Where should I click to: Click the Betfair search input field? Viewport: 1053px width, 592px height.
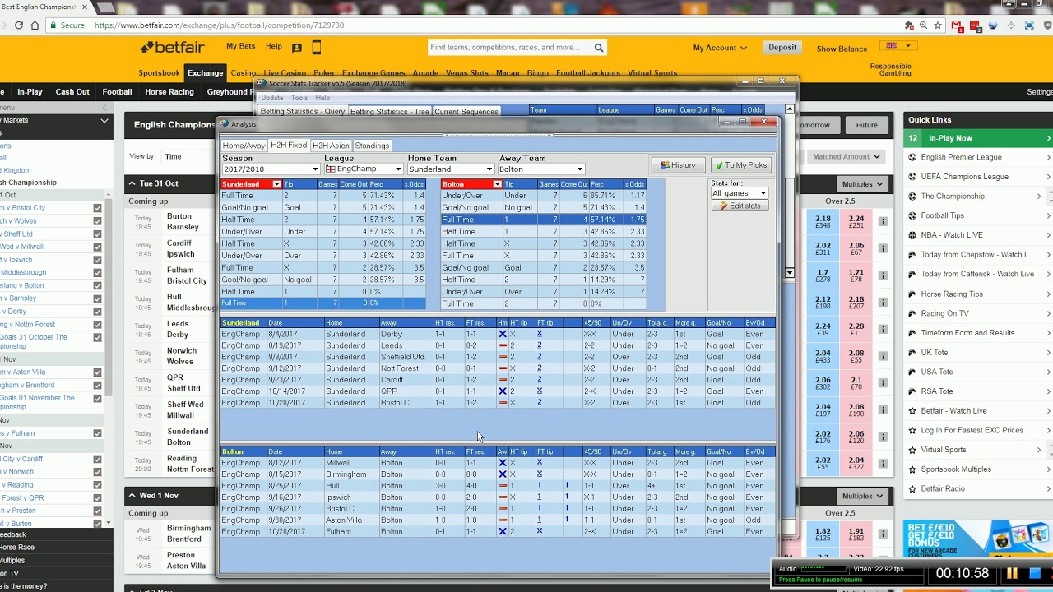click(x=510, y=48)
